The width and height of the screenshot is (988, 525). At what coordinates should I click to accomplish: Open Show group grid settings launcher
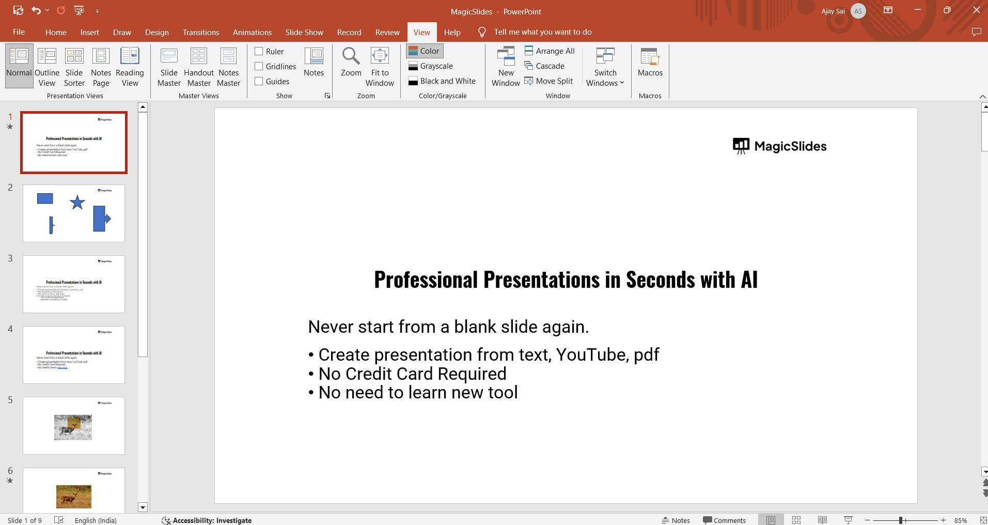(x=327, y=96)
